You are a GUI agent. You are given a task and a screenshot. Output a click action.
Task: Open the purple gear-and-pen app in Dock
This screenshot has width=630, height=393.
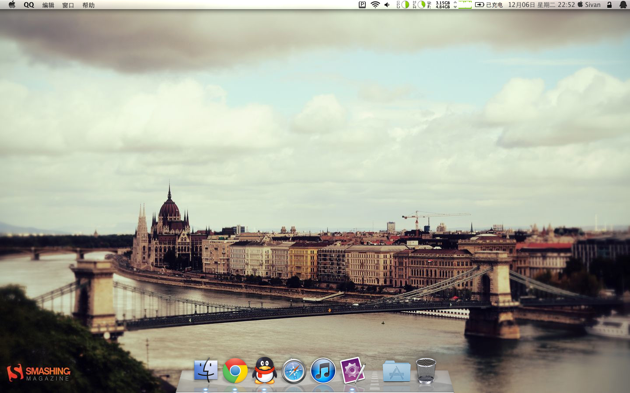pyautogui.click(x=352, y=371)
